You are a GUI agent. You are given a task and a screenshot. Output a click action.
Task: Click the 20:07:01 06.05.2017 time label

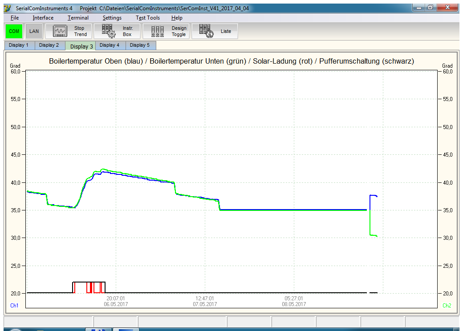tap(116, 301)
